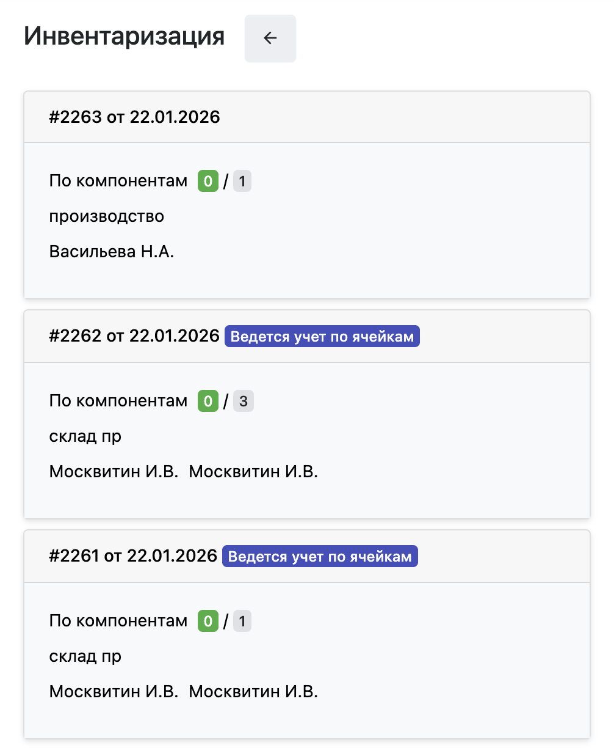Click first Москвитин И.В. in card #2262

coord(114,472)
